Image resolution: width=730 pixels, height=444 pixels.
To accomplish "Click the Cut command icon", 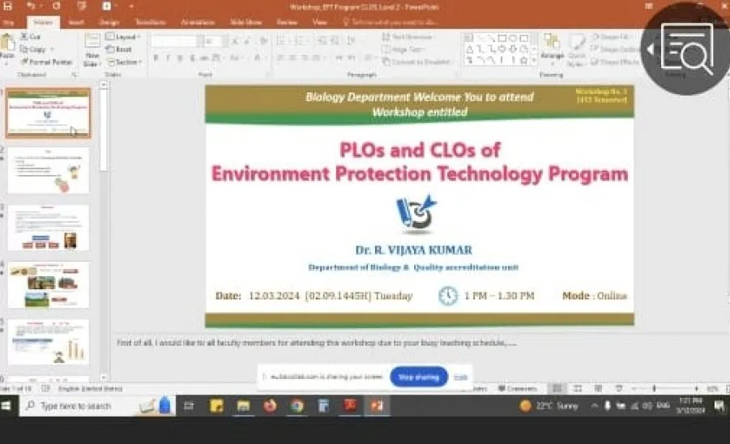I will (24, 36).
